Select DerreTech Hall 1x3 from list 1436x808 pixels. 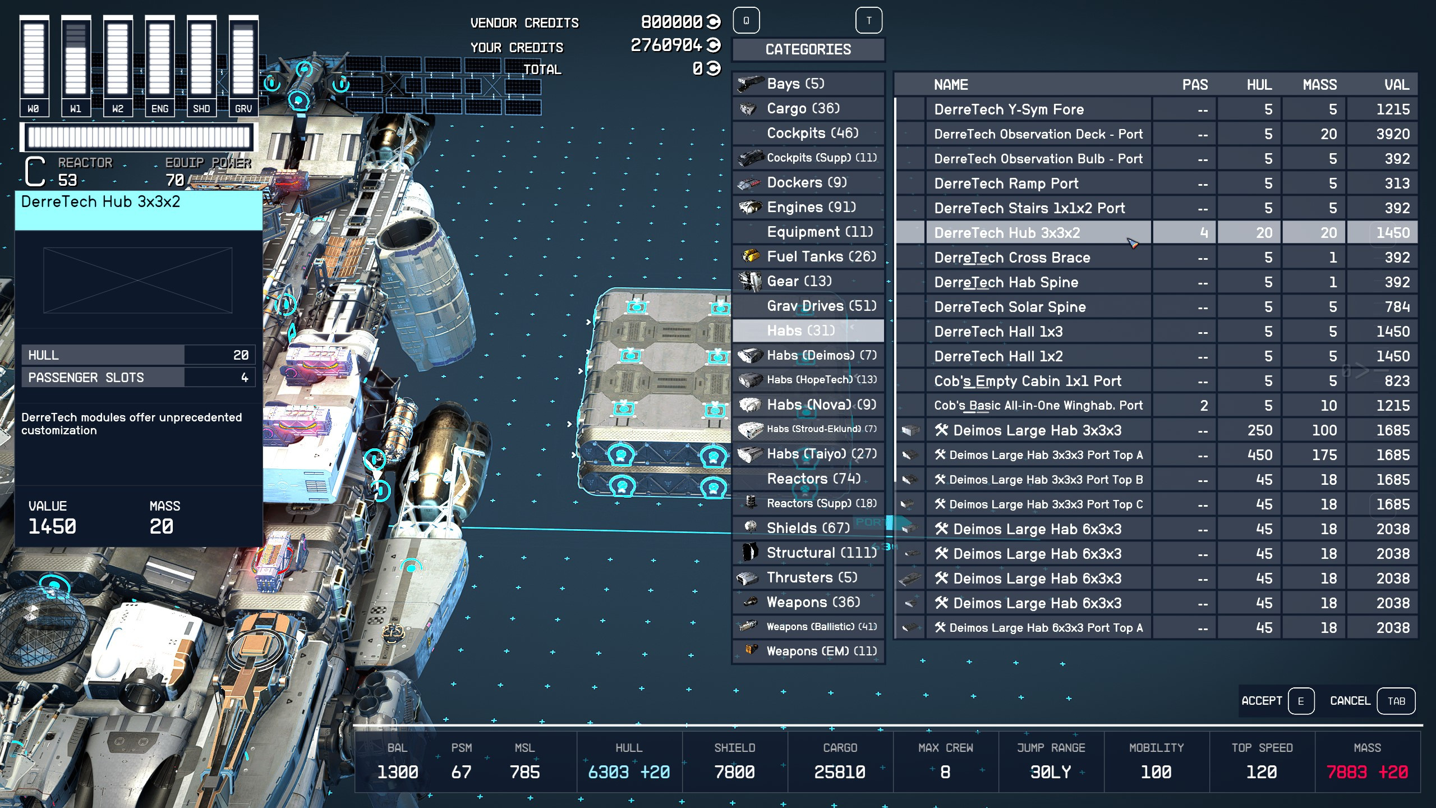998,332
